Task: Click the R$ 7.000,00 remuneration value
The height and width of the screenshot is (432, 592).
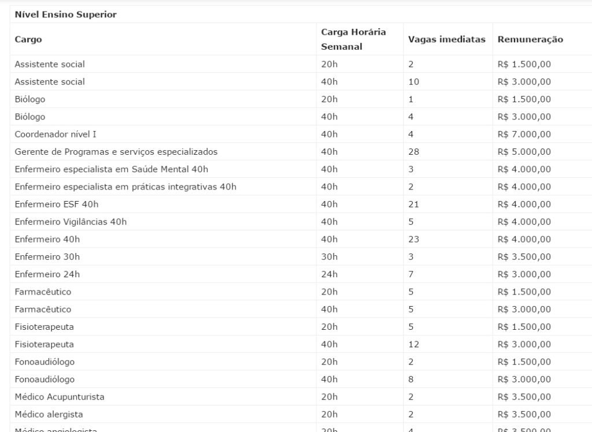Action: [524, 135]
